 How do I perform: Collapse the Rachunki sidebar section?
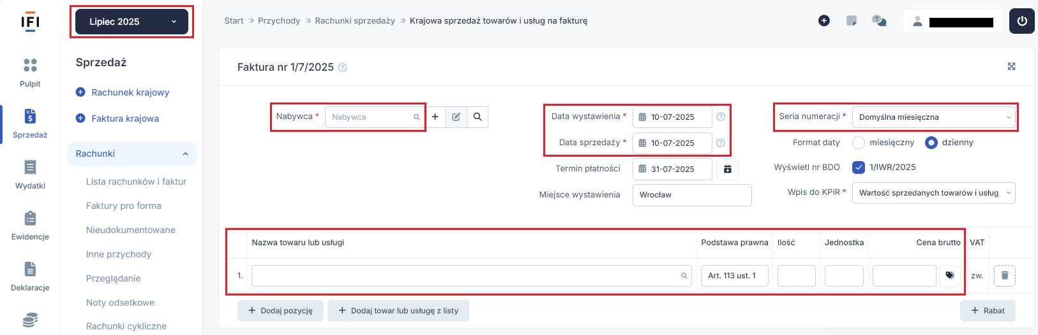[x=132, y=153]
